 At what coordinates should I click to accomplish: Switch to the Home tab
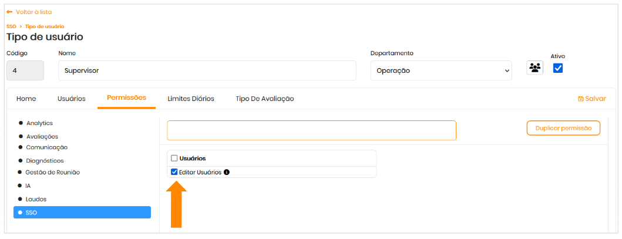click(x=26, y=99)
